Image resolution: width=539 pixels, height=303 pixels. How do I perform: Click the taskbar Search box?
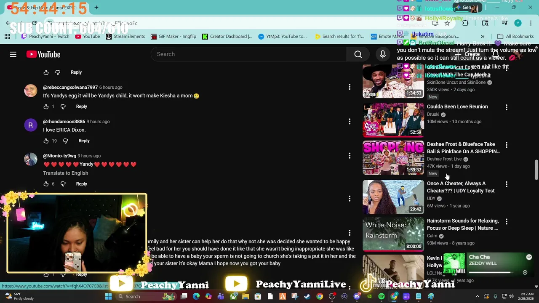(x=145, y=296)
